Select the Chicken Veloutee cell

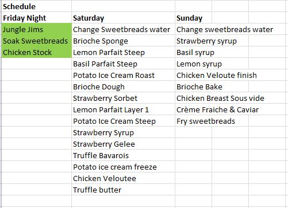[x=123, y=178]
